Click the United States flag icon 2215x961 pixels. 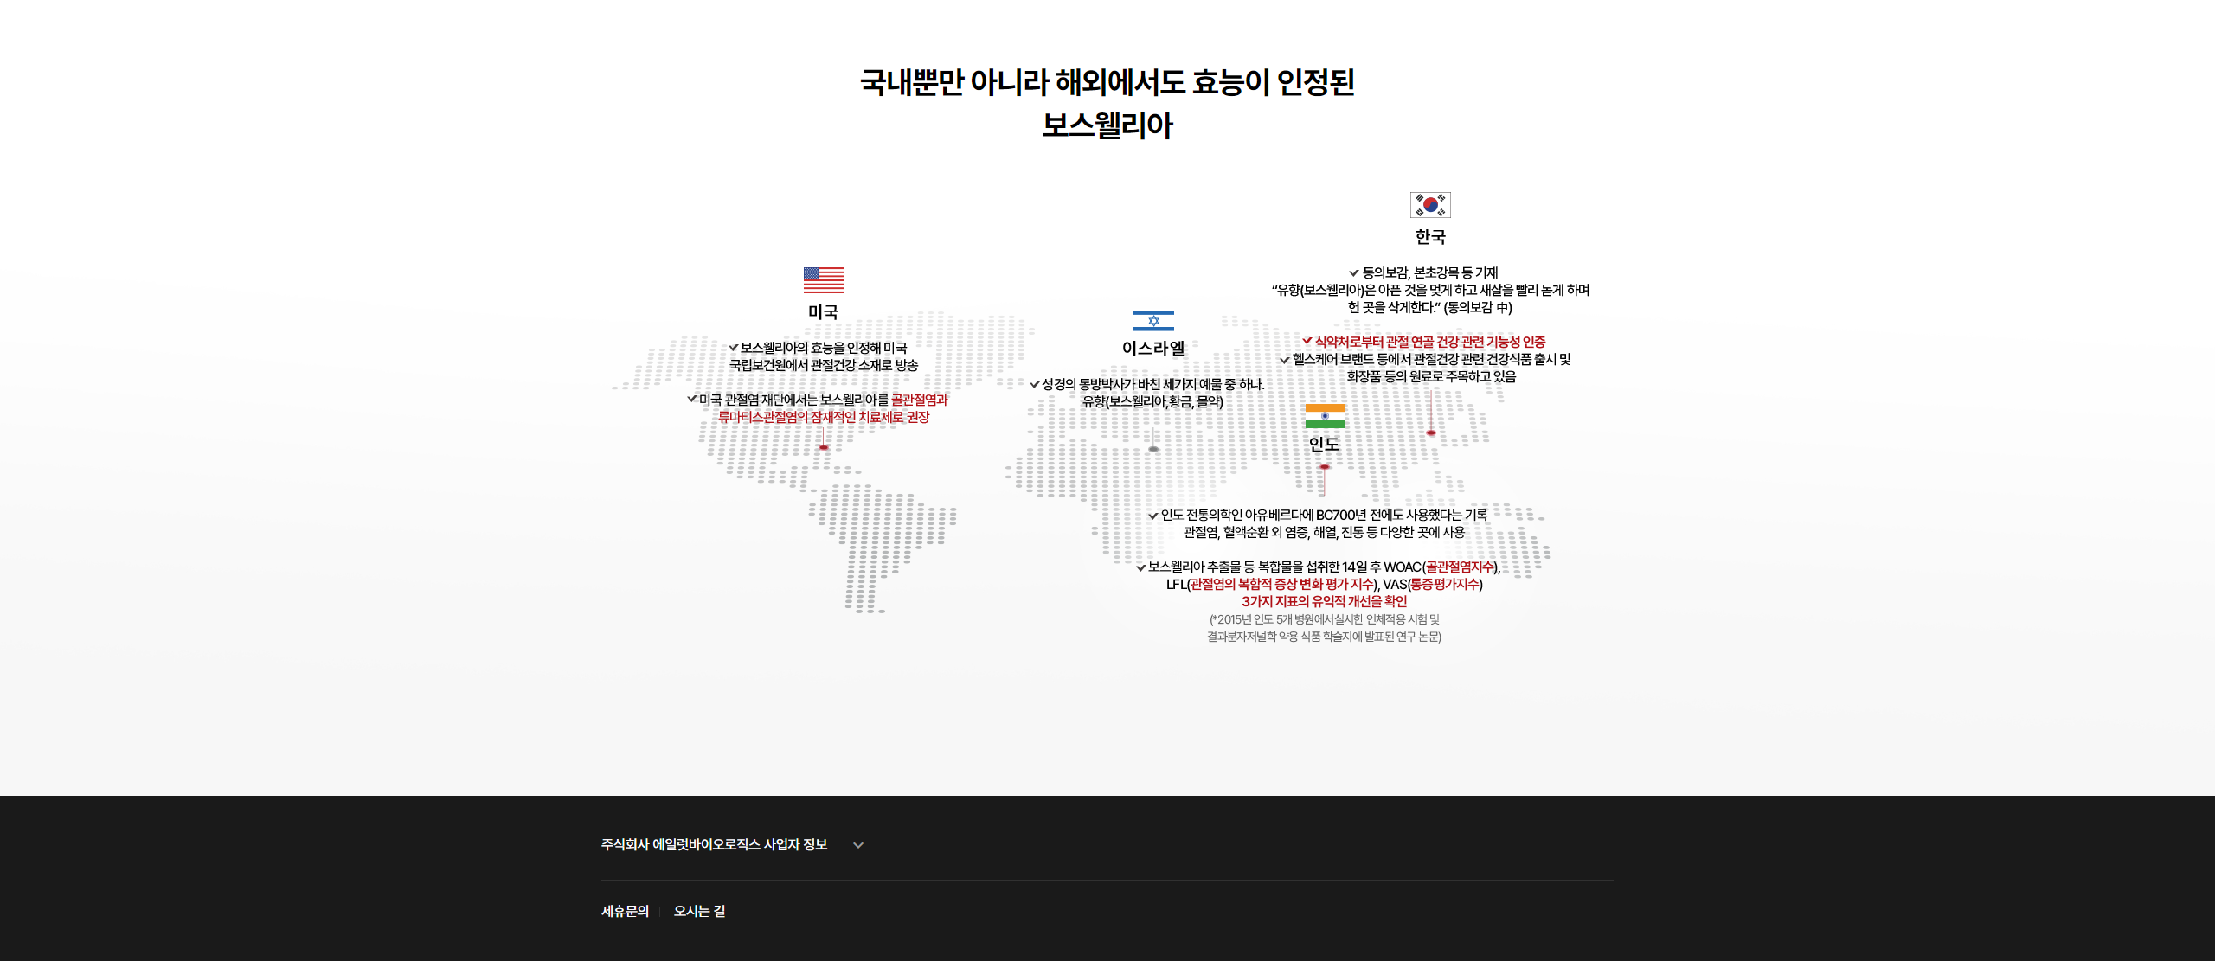pyautogui.click(x=824, y=280)
